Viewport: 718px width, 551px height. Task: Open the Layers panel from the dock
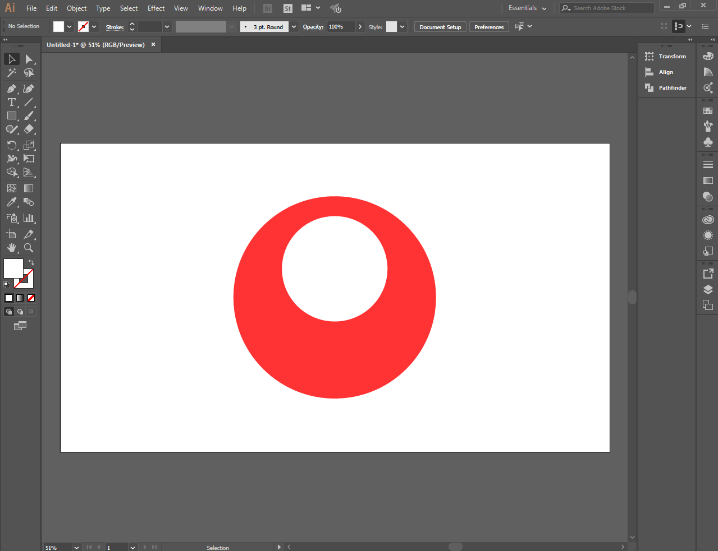[708, 290]
